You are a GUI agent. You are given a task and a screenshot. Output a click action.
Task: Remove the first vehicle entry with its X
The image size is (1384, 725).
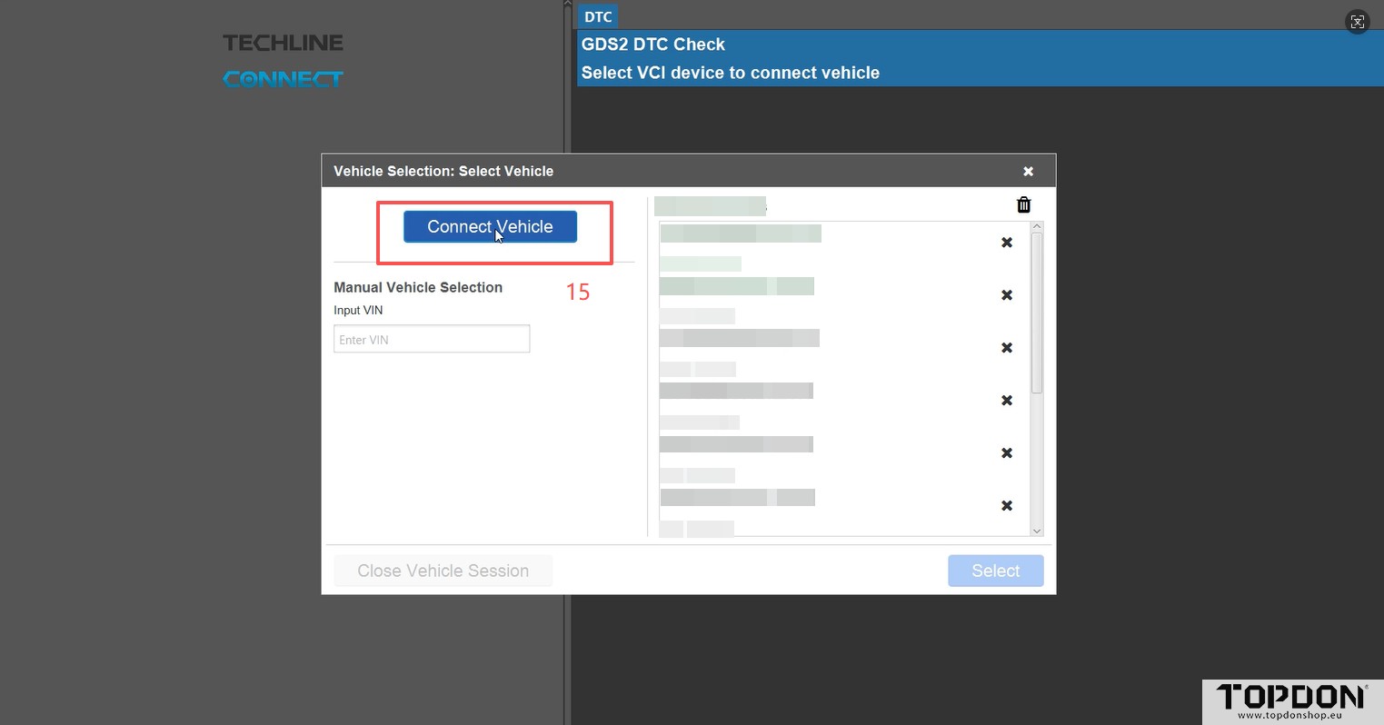click(1007, 243)
